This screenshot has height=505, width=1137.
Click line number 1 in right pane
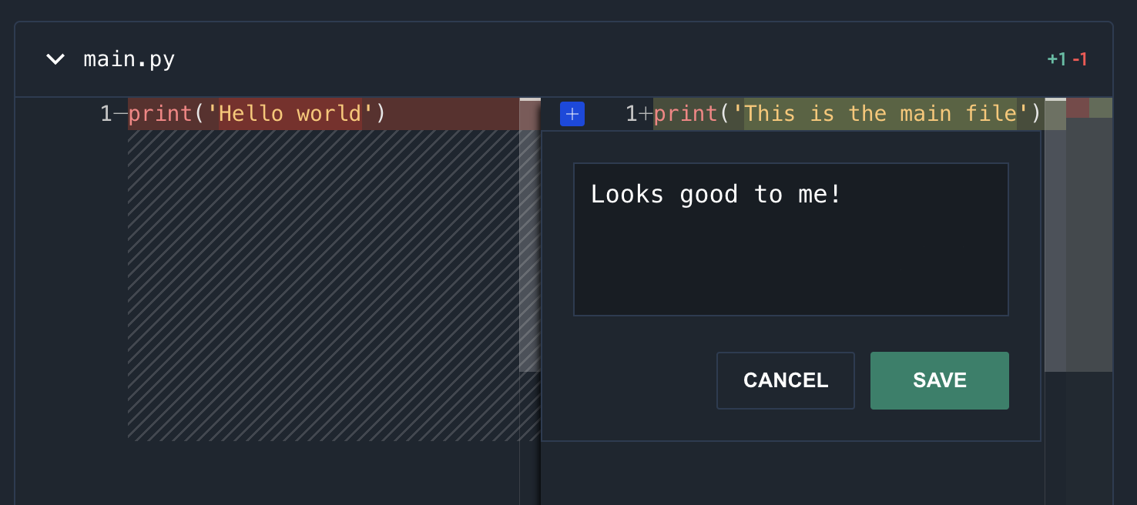(x=631, y=114)
